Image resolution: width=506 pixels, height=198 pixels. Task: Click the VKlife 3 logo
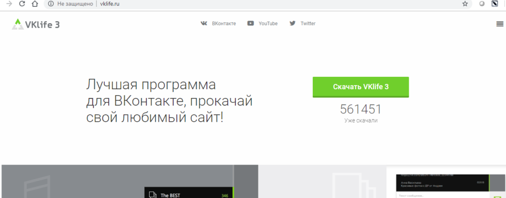tap(36, 24)
